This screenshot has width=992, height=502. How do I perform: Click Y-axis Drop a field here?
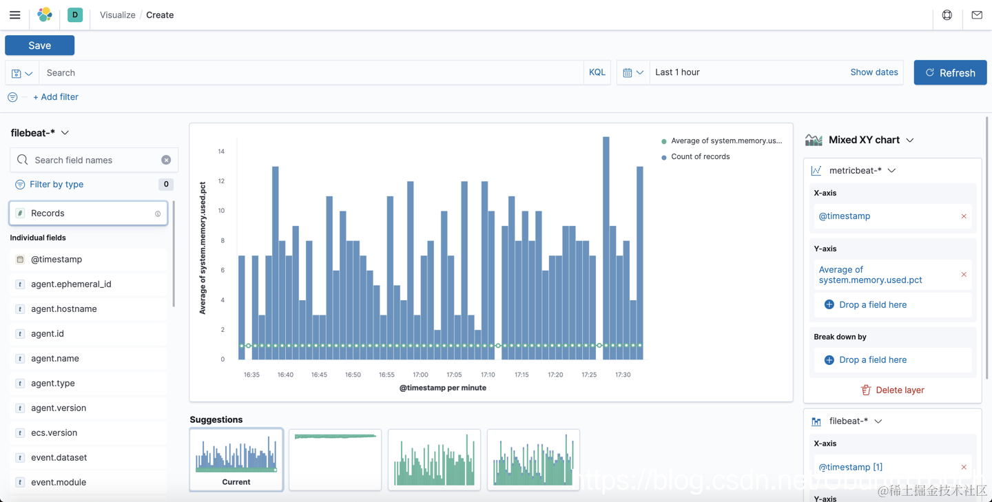pos(872,304)
